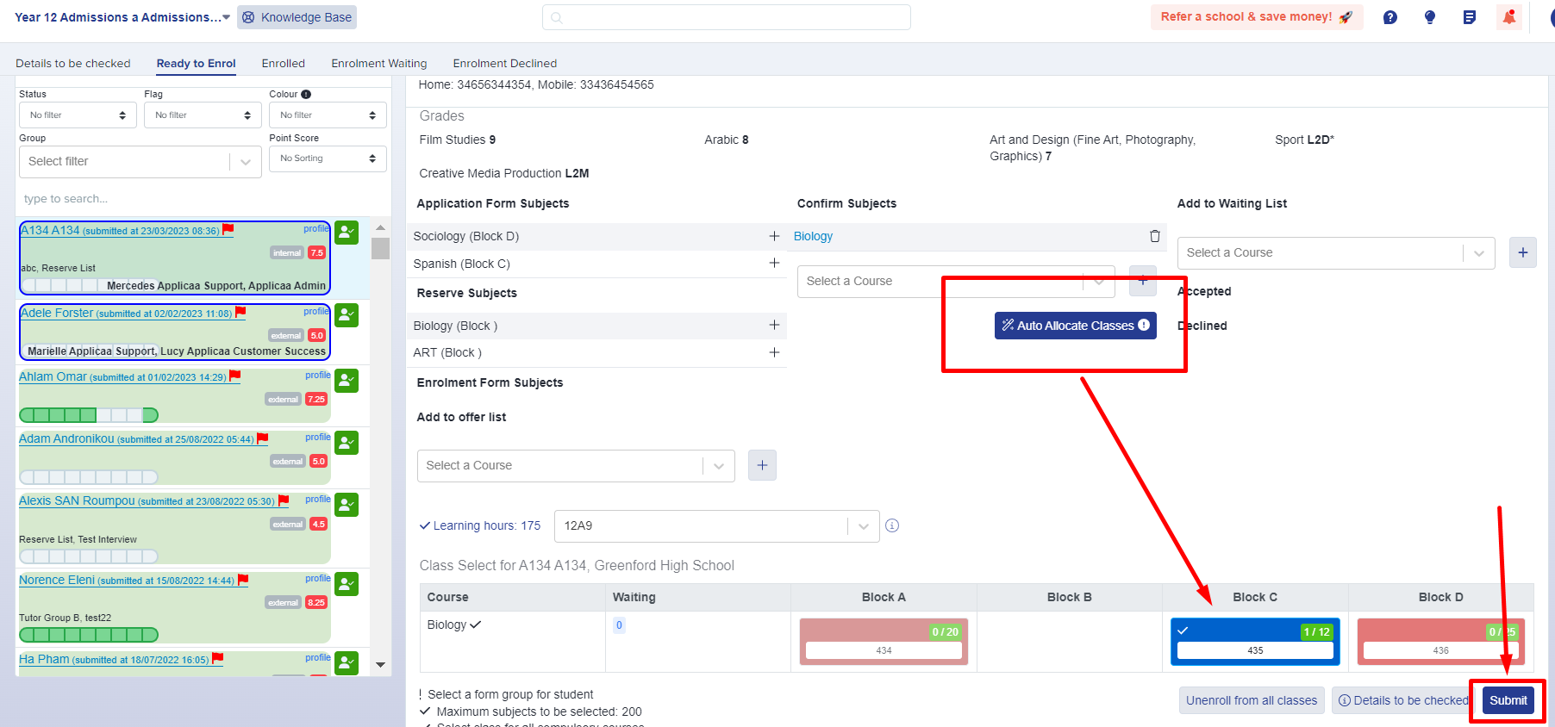Click the lightbulb ideas icon
1555x727 pixels.
point(1430,17)
